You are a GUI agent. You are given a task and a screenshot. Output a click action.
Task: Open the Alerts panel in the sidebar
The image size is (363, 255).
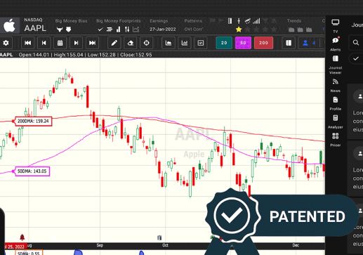coord(336,44)
